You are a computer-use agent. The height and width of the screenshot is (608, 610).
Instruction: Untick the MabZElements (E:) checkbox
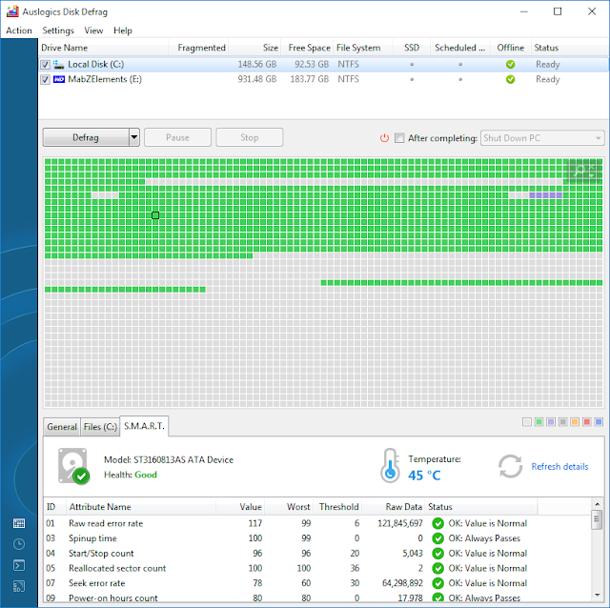pos(45,79)
